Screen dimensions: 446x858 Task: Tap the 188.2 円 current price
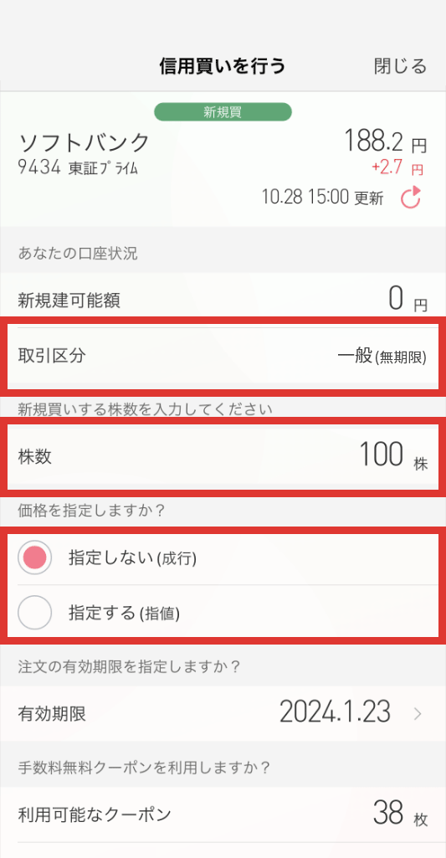(x=385, y=142)
